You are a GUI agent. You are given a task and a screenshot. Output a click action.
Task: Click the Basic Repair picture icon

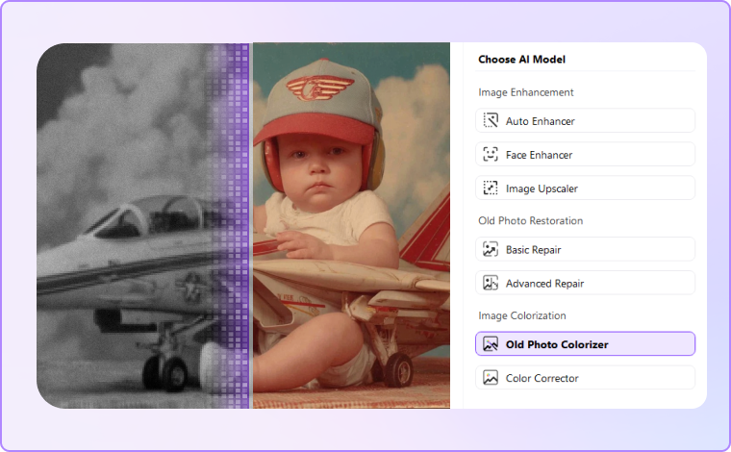(x=490, y=249)
